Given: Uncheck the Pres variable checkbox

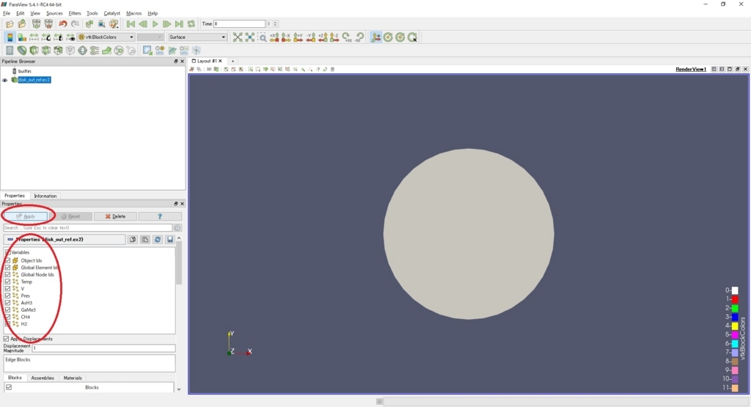Looking at the screenshot, I should coord(7,296).
